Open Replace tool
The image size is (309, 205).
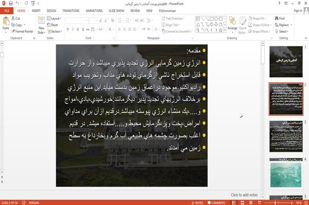pos(282,25)
